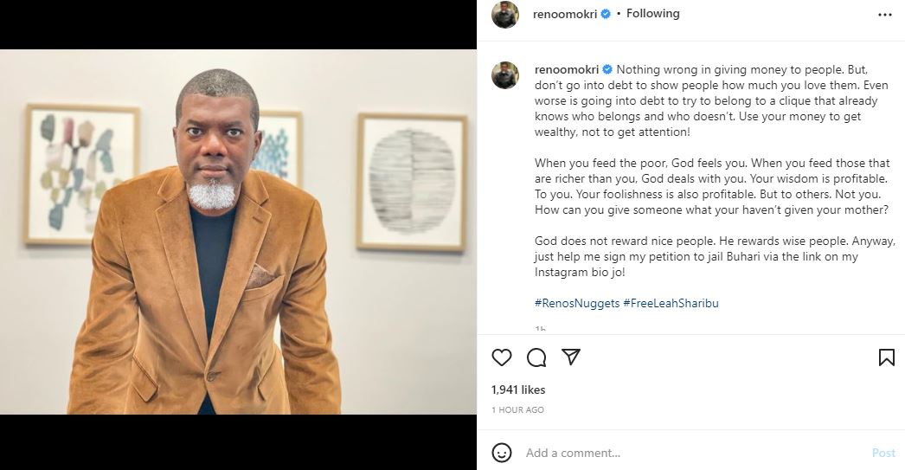Share the post using the paper plane icon
This screenshot has height=470, width=905.
570,357
